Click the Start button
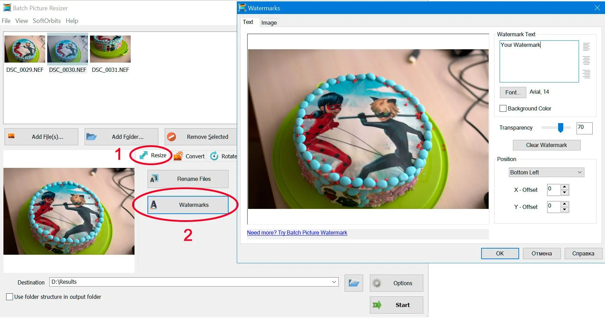Screen dimensions: 605x319 397,305
